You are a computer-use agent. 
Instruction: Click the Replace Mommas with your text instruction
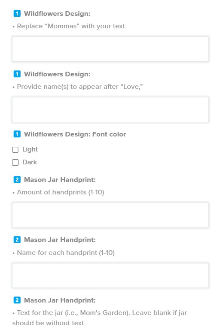(71, 26)
